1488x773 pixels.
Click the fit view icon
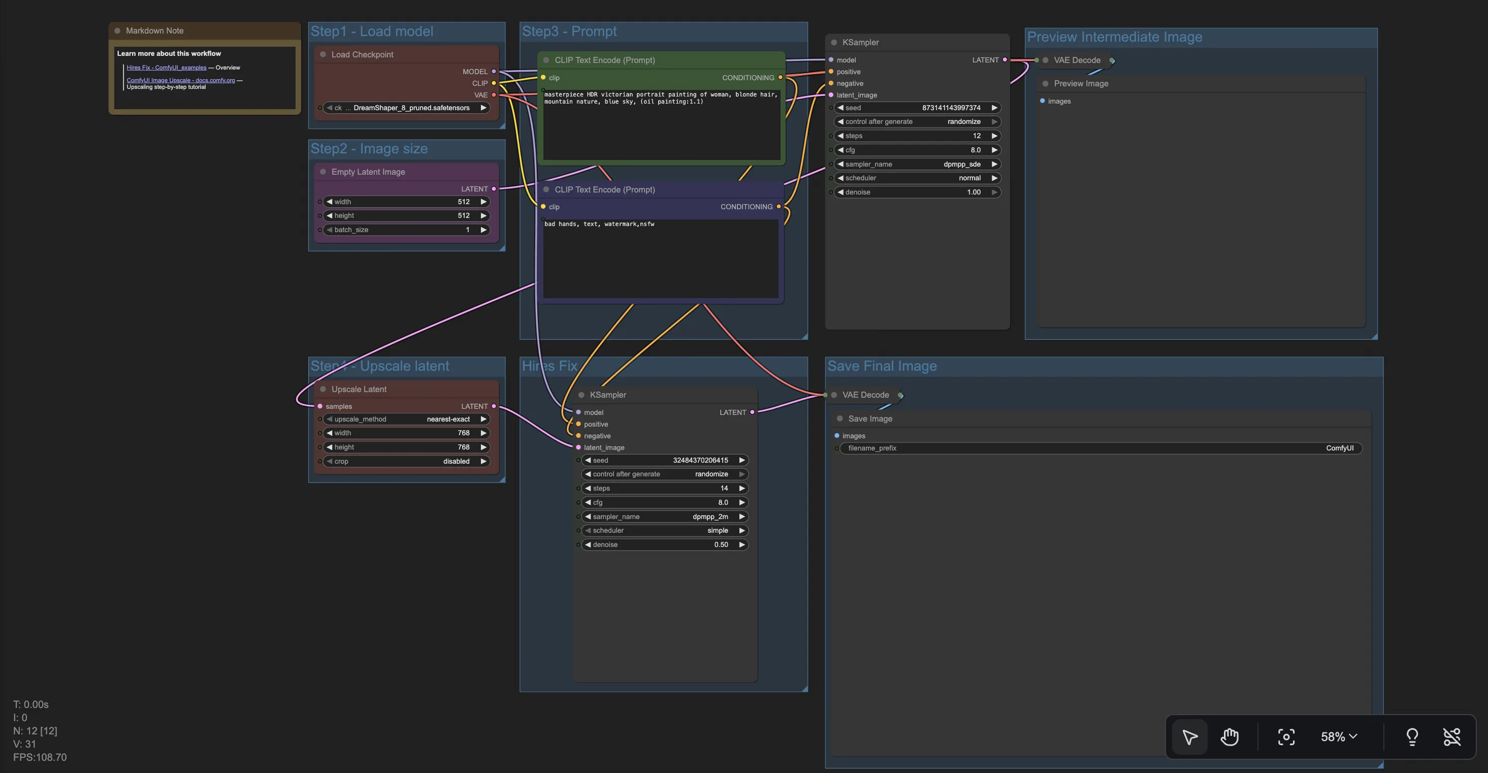point(1286,736)
